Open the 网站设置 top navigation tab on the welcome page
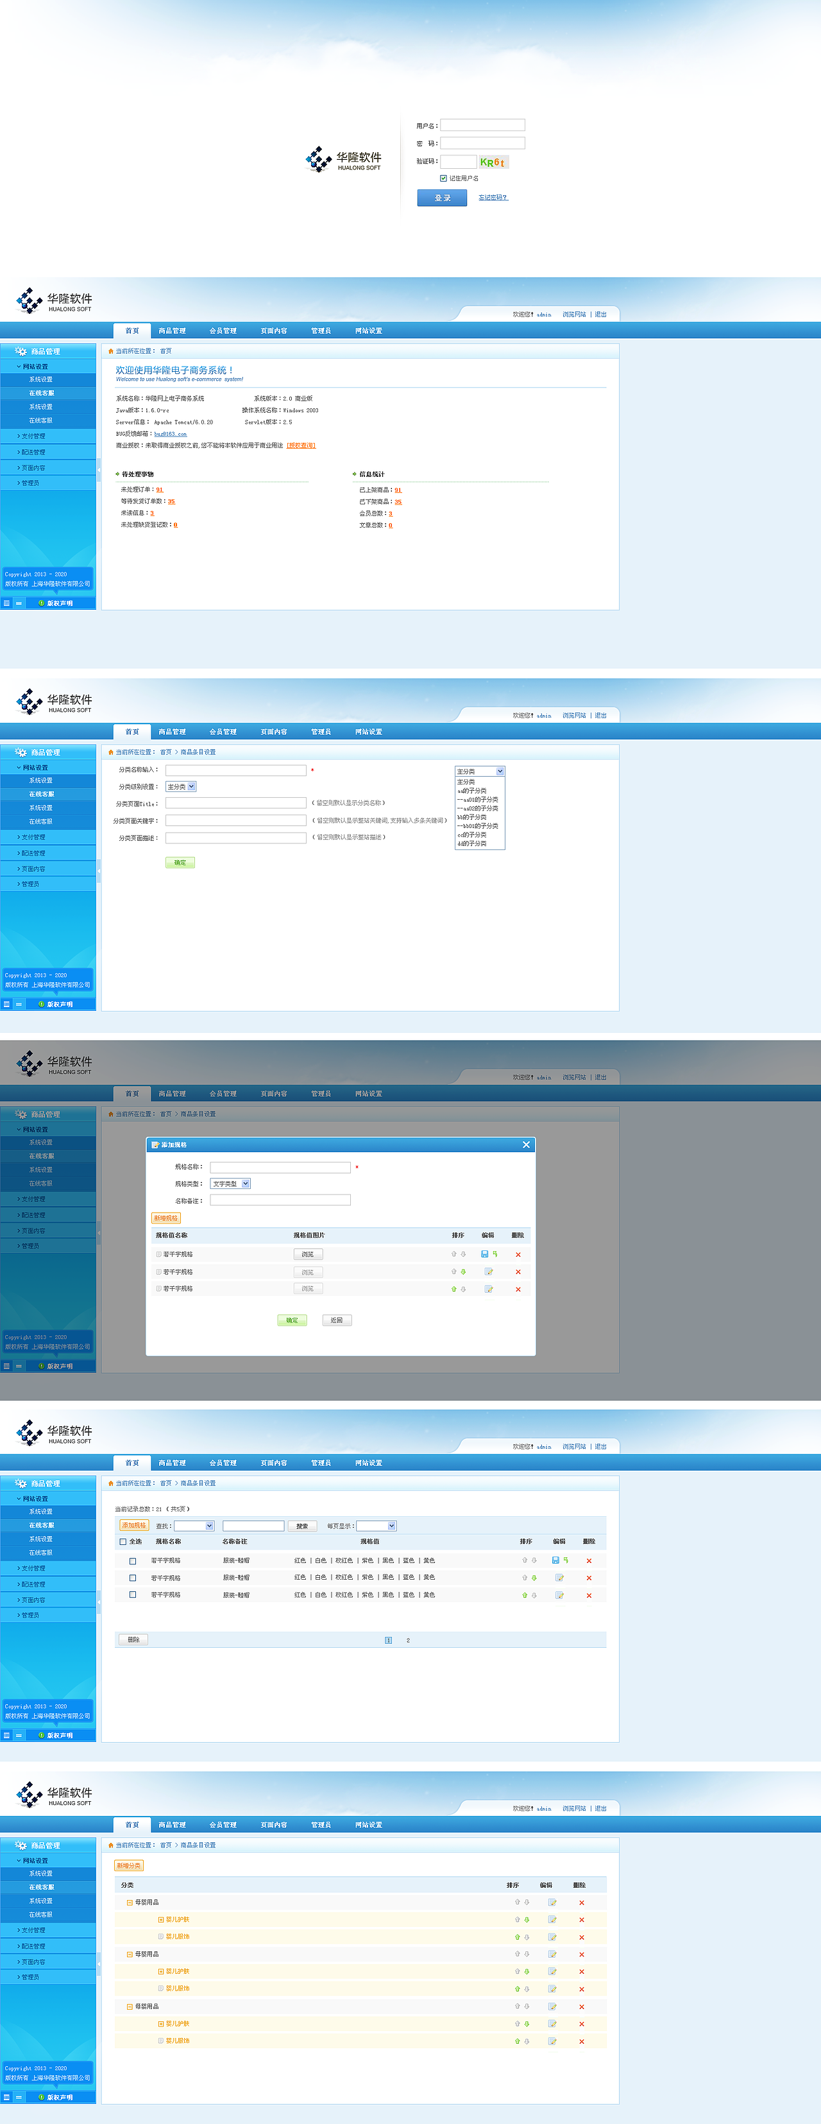Image resolution: width=821 pixels, height=2124 pixels. pos(368,331)
